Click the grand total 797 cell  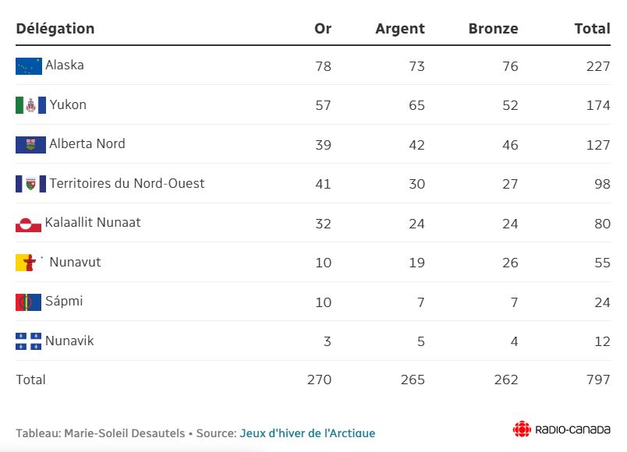[598, 380]
